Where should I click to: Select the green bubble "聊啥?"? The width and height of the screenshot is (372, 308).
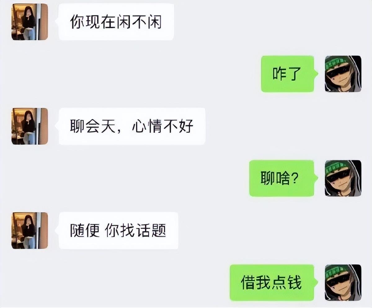(x=282, y=178)
